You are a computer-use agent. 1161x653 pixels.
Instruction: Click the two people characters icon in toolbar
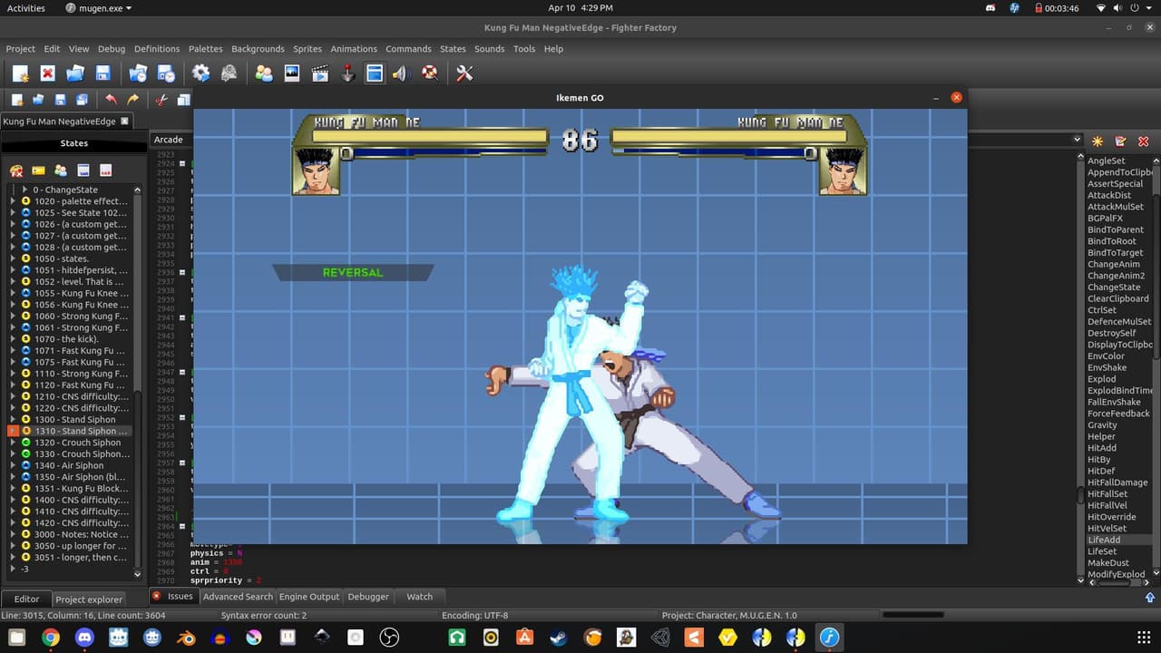(x=264, y=73)
